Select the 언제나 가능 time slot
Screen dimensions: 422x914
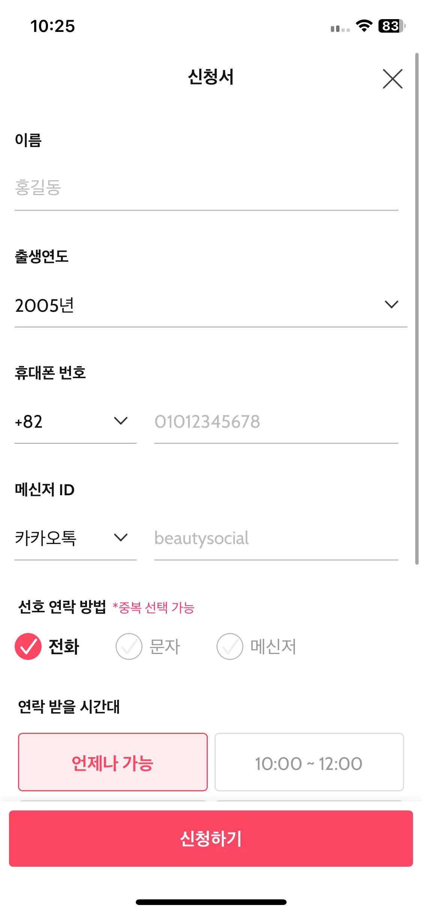[x=113, y=762]
